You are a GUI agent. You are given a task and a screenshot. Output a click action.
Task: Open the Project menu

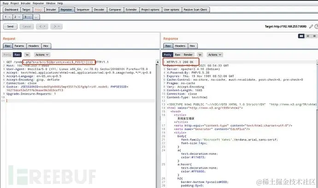(15, 3)
